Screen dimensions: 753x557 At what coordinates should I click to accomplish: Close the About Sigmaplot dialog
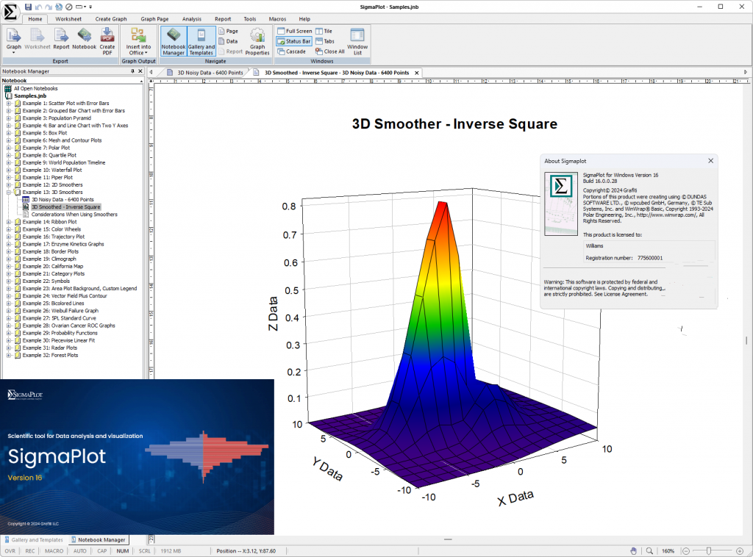[711, 161]
